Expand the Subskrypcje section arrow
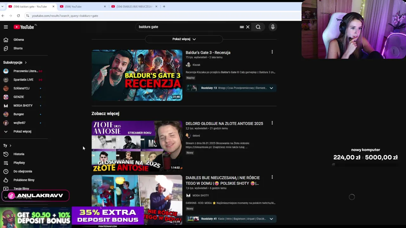The image size is (406, 228). click(26, 62)
